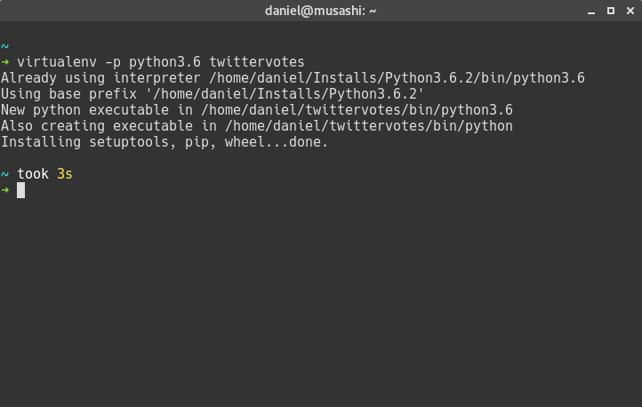This screenshot has width=642, height=407.
Task: Click the twittervotes/bin/python3.6 executable path
Action: pos(357,110)
